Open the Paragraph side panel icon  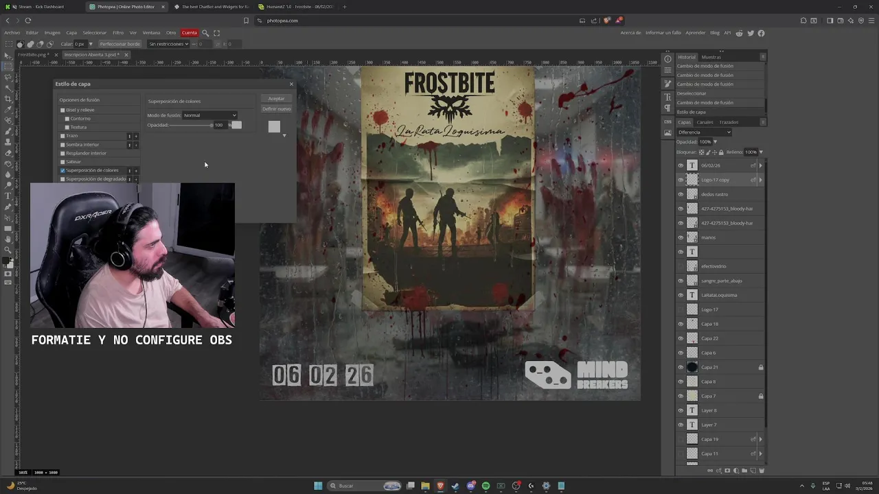pyautogui.click(x=667, y=108)
